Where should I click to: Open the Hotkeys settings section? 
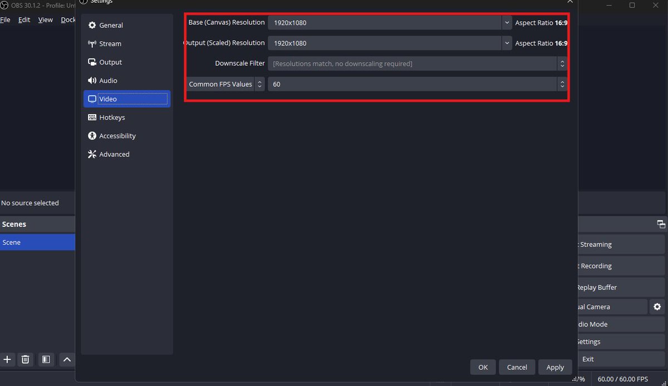coord(112,117)
